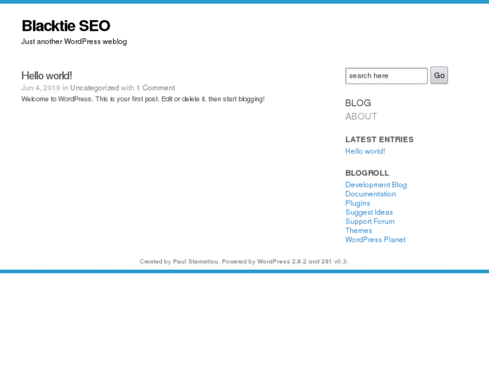Open the Themes blogroll link
Image resolution: width=489 pixels, height=366 pixels.
click(359, 230)
